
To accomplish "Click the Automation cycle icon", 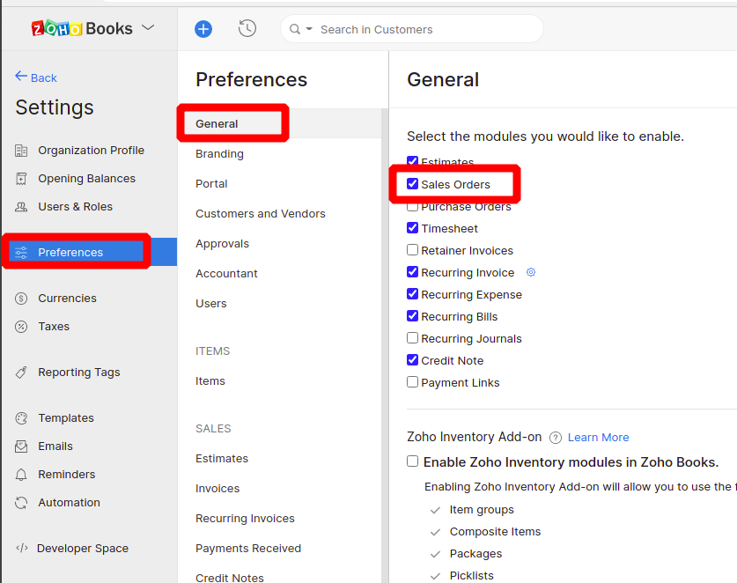I will [x=21, y=503].
